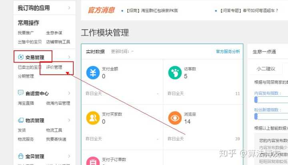Click the 内容发布指数 progress bar
The height and width of the screenshot is (165, 288).
click(x=271, y=99)
